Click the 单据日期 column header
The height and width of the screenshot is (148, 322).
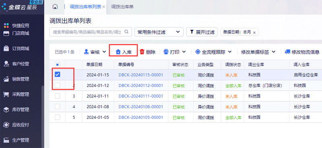94,65
